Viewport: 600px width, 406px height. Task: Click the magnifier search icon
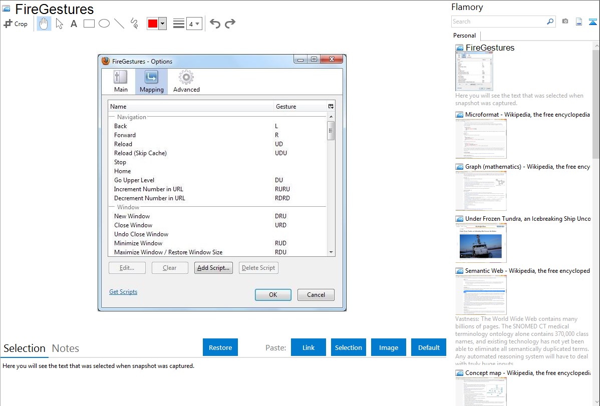550,22
